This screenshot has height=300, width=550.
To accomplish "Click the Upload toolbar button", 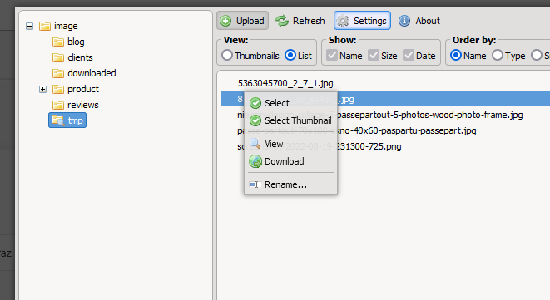I will click(x=242, y=21).
